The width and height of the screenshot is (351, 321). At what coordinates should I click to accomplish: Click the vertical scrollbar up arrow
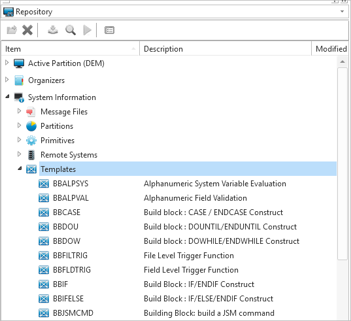click(x=343, y=61)
